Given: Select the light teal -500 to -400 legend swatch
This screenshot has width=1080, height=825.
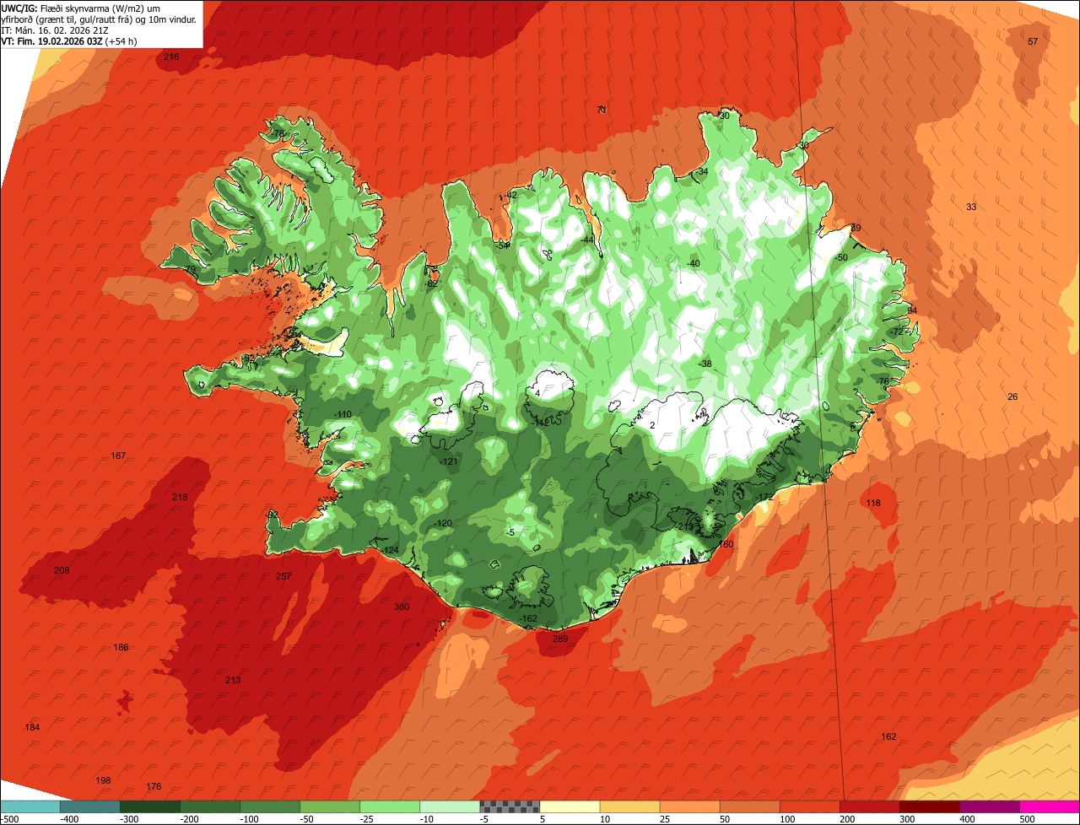Looking at the screenshot, I should coord(30,806).
